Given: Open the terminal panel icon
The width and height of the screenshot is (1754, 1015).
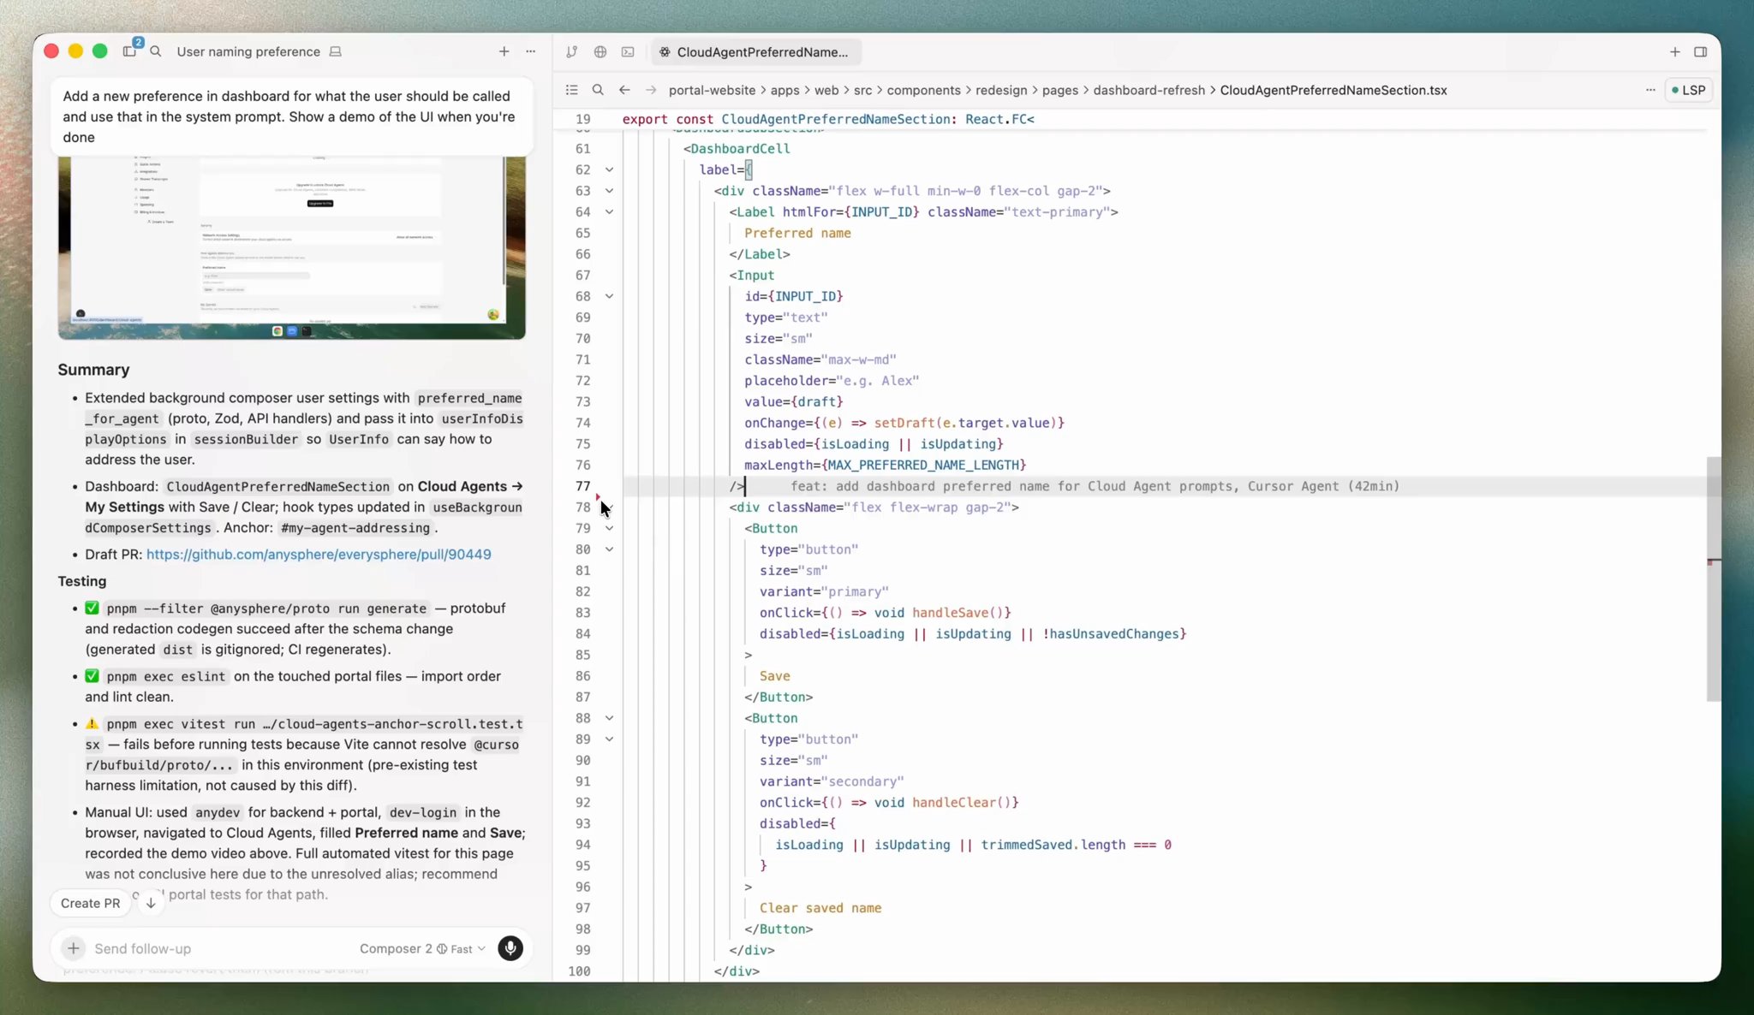Looking at the screenshot, I should point(628,52).
